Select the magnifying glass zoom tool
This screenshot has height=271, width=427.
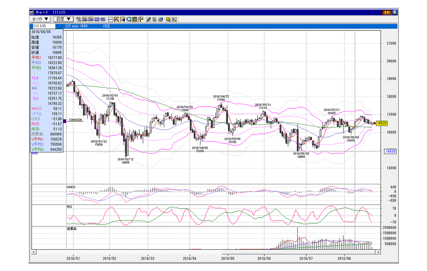pyautogui.click(x=129, y=19)
